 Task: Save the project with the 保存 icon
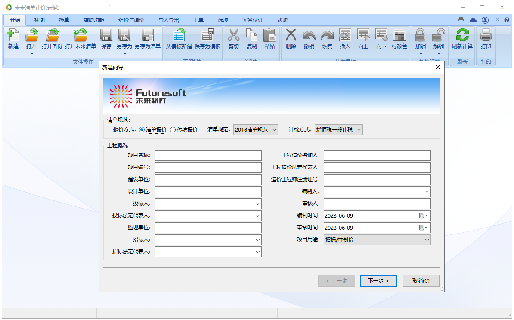tap(106, 35)
